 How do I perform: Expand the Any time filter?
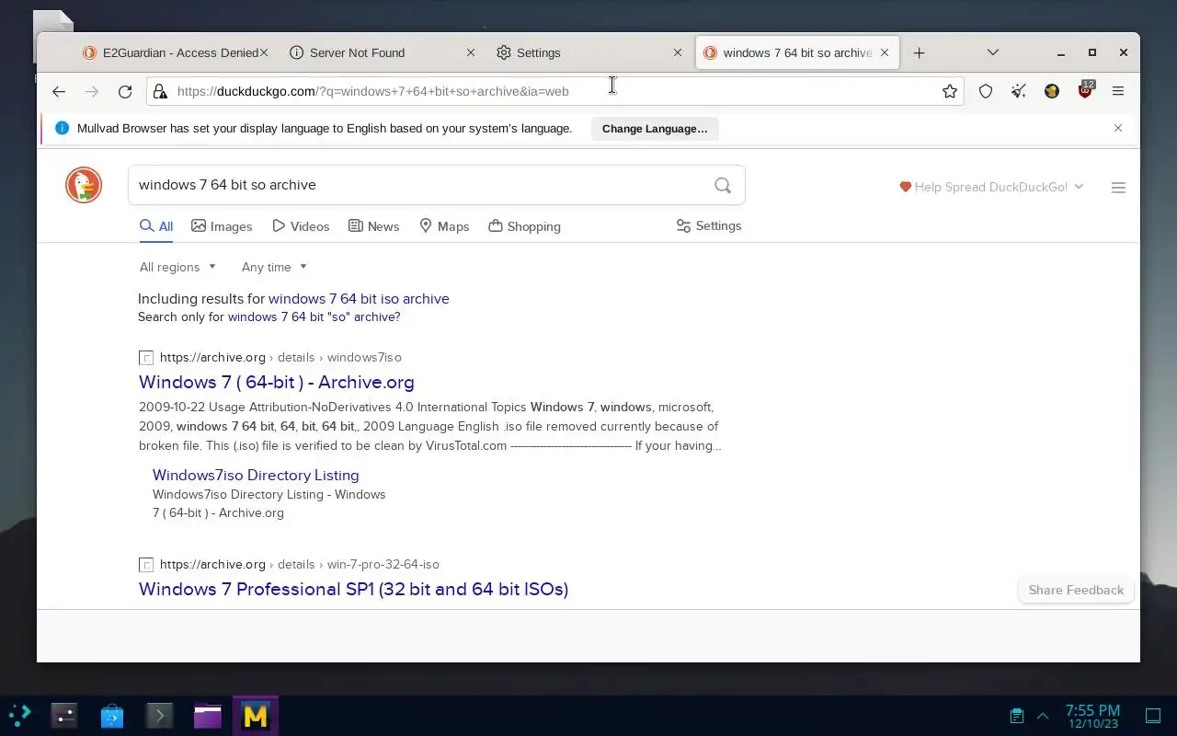274,267
